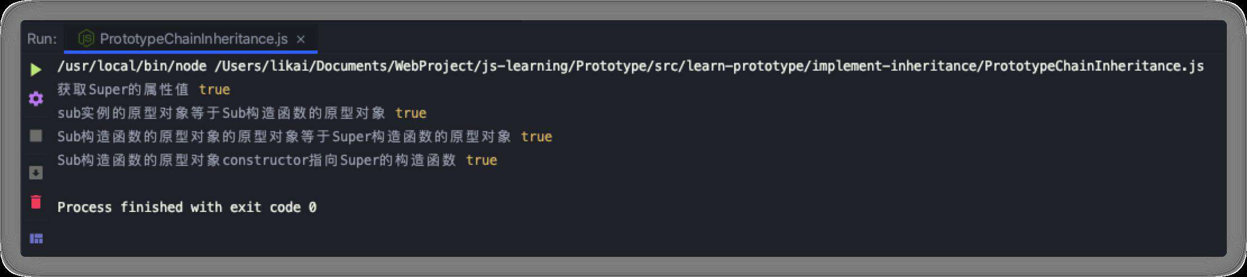Click the scroll-to-end down arrow icon
Viewport: 1247px width, 277px height.
tap(36, 173)
